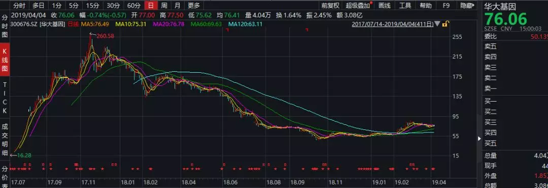
Task: Select the 画线 draw line tool
Action: [385, 5]
